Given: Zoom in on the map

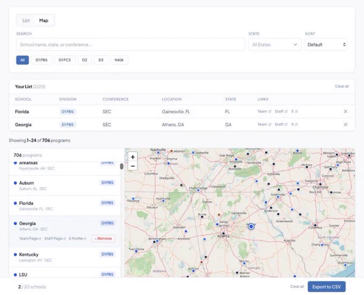Looking at the screenshot, I should [x=133, y=157].
